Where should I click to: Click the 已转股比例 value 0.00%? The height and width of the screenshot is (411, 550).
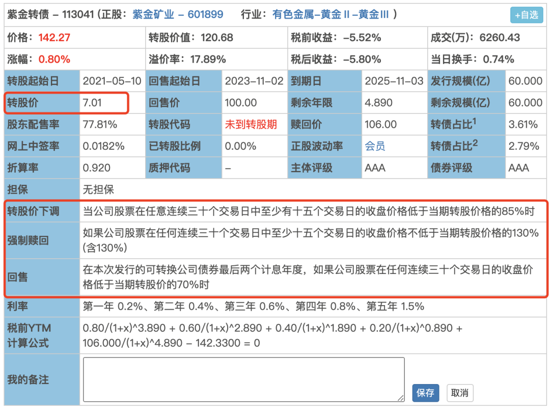(x=240, y=146)
